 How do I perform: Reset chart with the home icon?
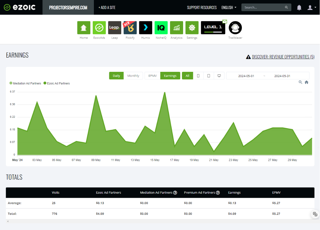click(x=307, y=82)
